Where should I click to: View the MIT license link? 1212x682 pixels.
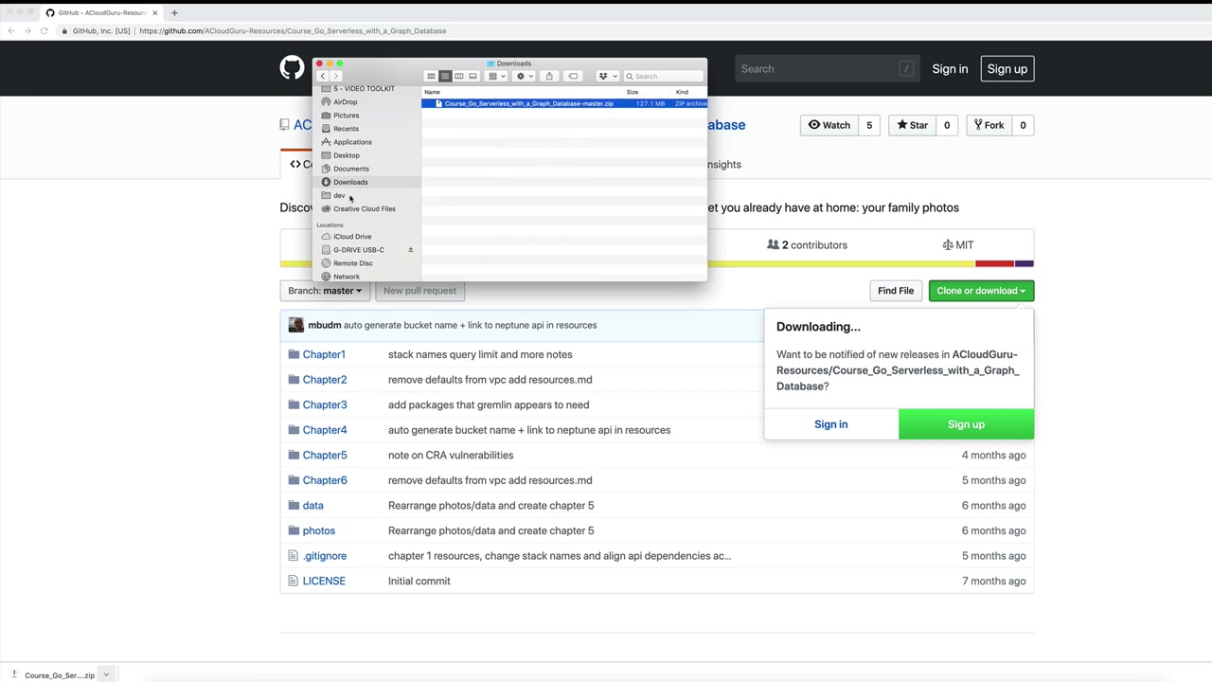pos(957,245)
